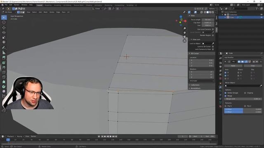Expand the Collections panel

click(x=189, y=85)
